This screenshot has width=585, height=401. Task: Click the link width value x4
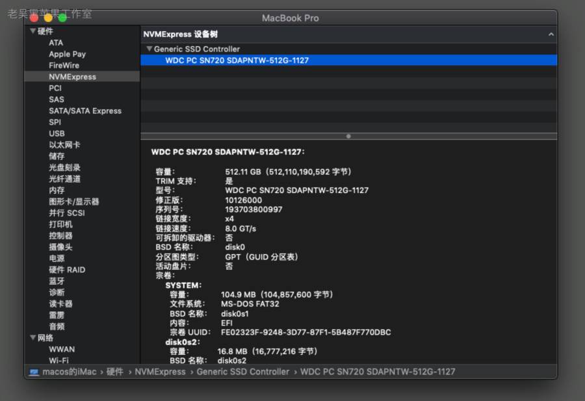click(x=229, y=218)
